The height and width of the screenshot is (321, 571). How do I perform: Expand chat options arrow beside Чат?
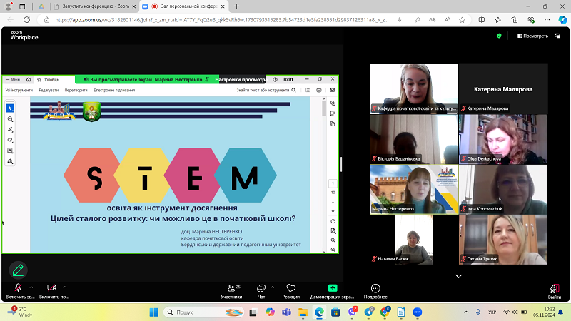pyautogui.click(x=273, y=287)
